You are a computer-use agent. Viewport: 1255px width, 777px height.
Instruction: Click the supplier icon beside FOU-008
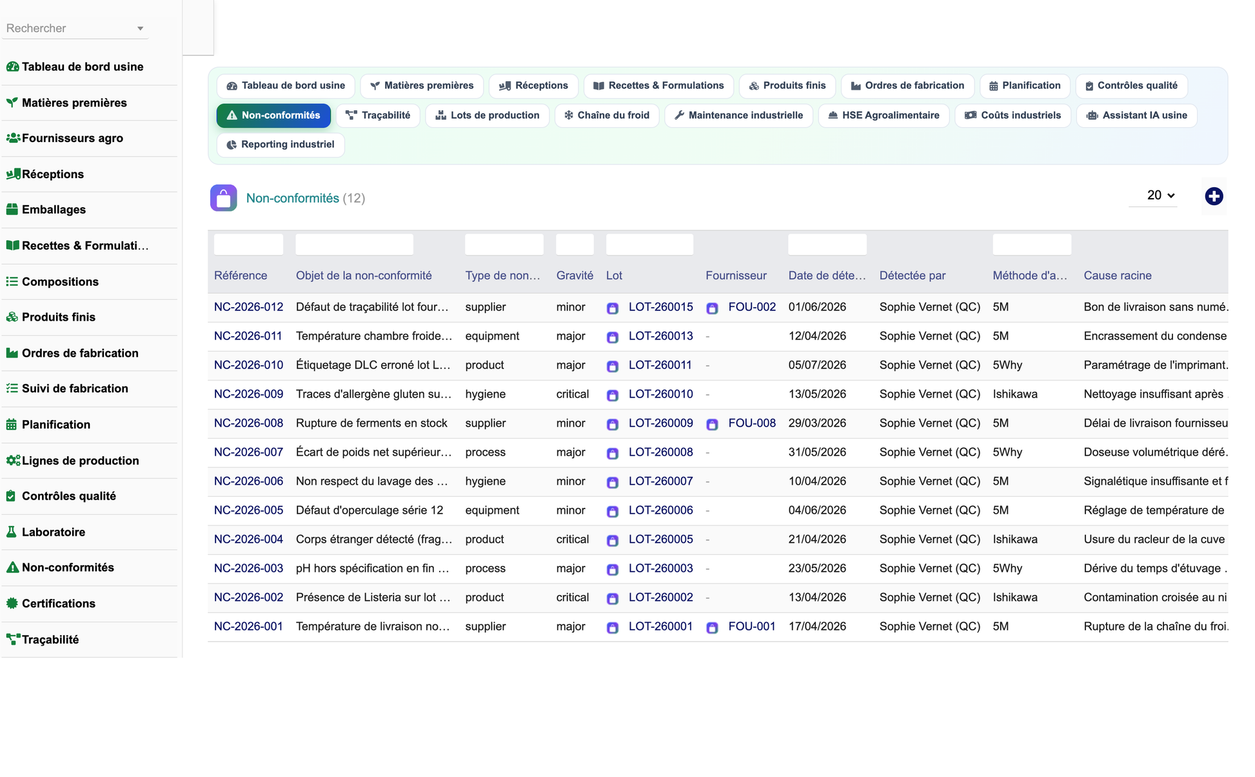click(x=712, y=425)
